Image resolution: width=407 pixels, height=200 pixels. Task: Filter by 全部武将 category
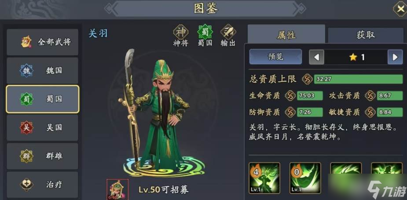(x=42, y=42)
